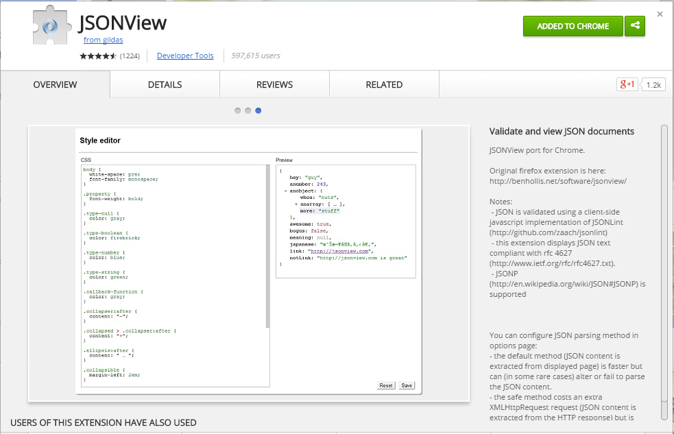Click the Google +1 button
This screenshot has width=674, height=434.
coord(627,84)
